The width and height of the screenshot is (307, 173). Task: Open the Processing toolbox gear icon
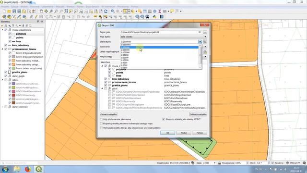(154, 12)
